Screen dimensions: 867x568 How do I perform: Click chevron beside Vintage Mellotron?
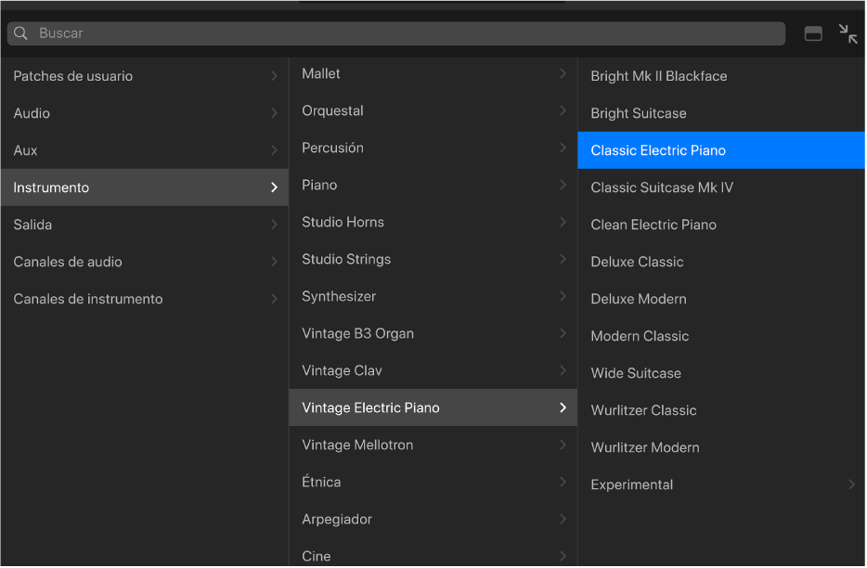click(x=563, y=445)
